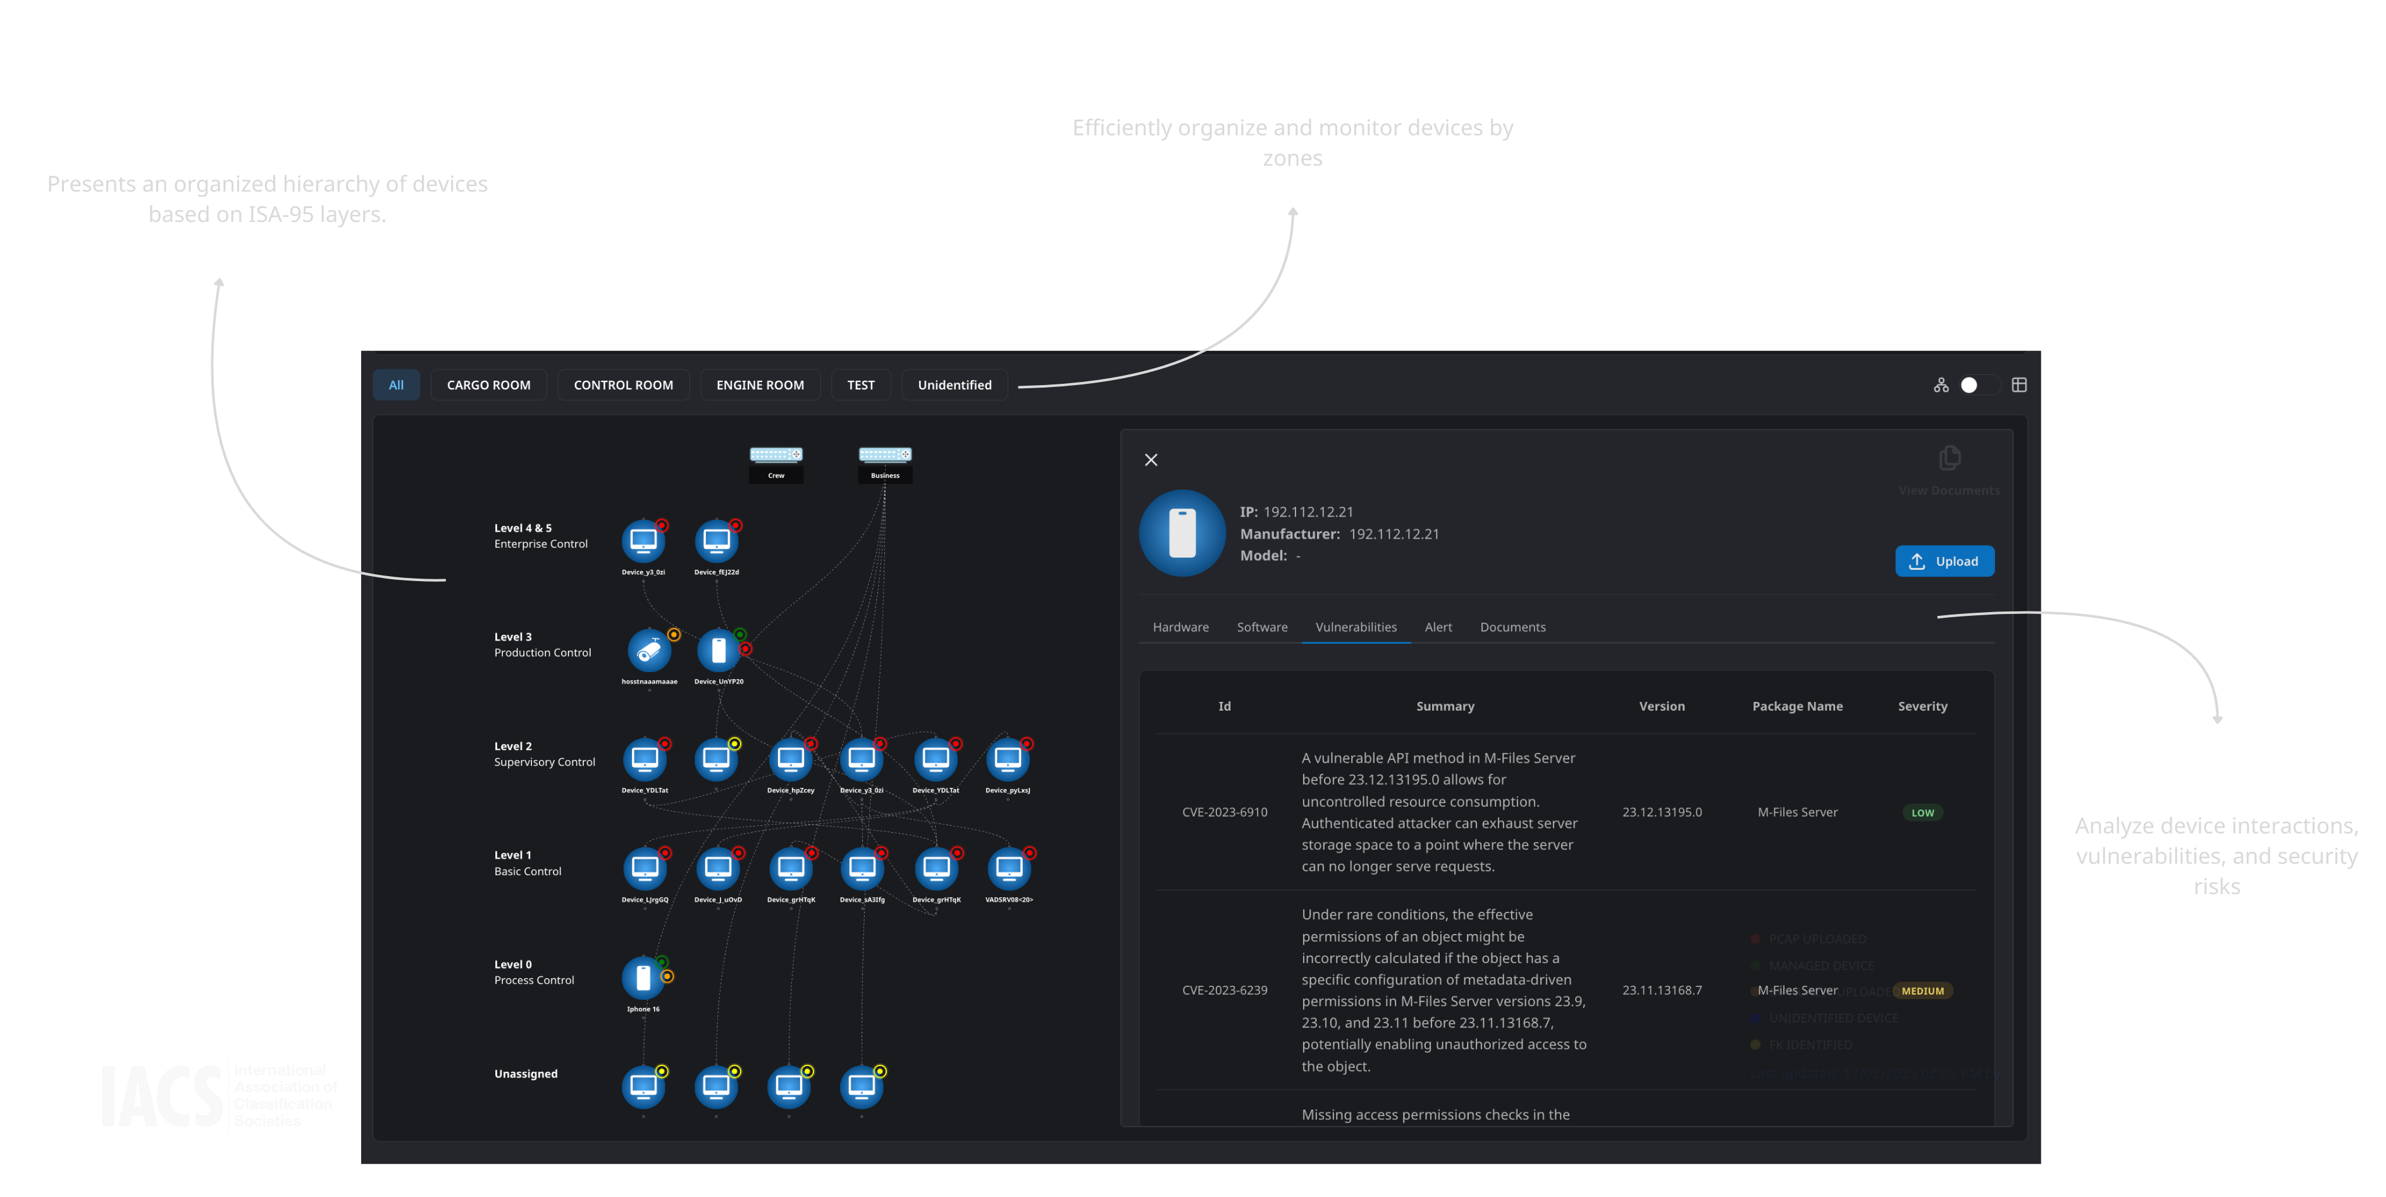Select the topology view icon
Image resolution: width=2386 pixels, height=1197 pixels.
click(1941, 384)
